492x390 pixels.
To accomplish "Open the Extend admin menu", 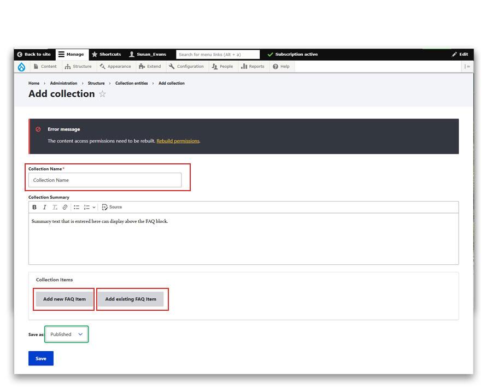I will (150, 67).
